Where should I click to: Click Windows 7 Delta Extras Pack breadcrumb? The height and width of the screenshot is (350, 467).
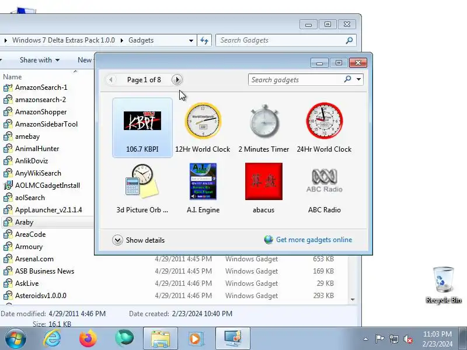click(64, 40)
